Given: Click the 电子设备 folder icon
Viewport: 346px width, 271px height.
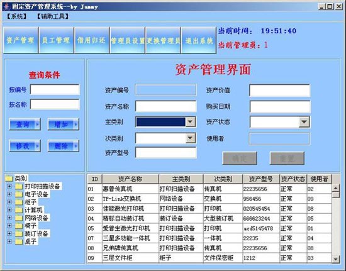Looking at the screenshot, I should point(19,194).
